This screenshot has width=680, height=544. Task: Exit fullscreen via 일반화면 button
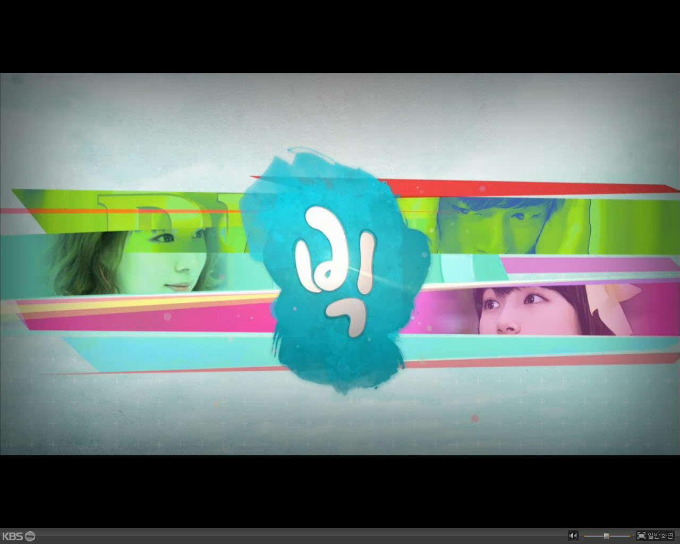tap(656, 535)
